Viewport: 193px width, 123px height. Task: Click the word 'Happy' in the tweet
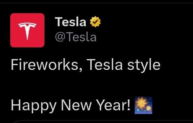(x=33, y=106)
